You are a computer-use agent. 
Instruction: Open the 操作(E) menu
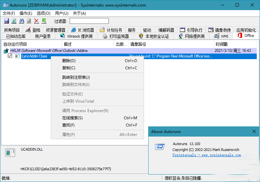[x=26, y=13]
